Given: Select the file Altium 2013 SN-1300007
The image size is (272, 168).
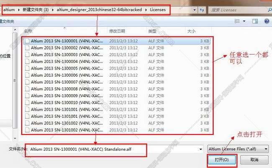Looking at the screenshot, I should 117,82.
